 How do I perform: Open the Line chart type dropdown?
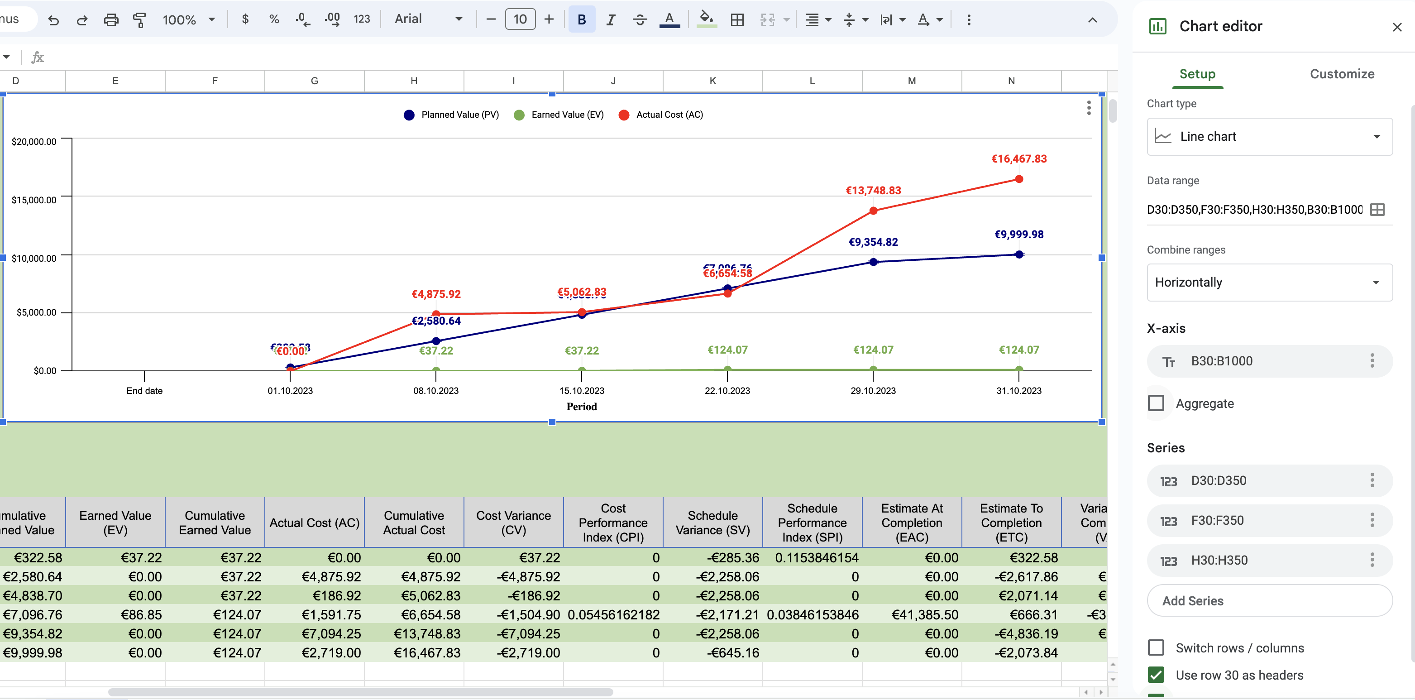click(x=1269, y=136)
